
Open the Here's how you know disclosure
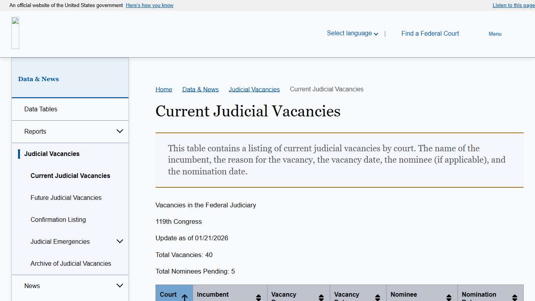149,5
